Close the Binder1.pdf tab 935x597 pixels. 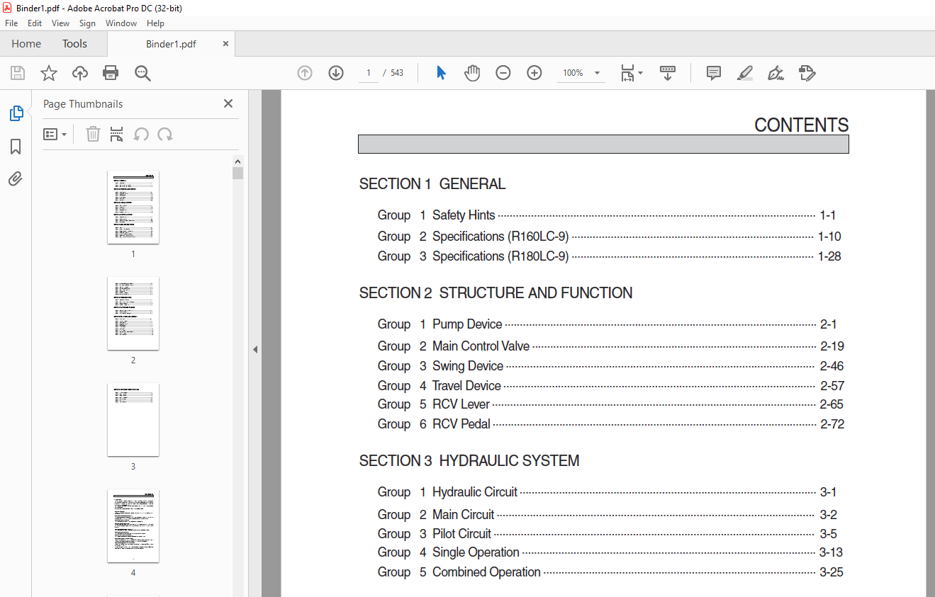pos(226,44)
